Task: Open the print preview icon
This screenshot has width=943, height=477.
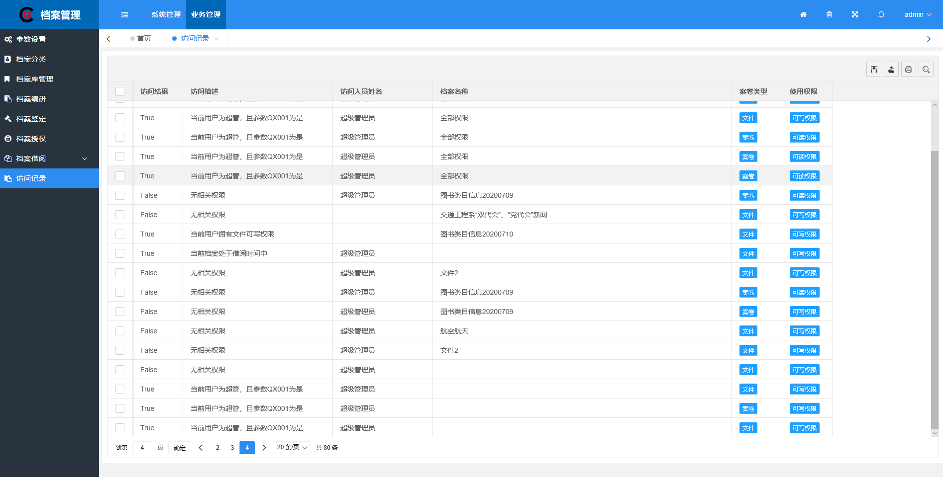Action: [908, 69]
